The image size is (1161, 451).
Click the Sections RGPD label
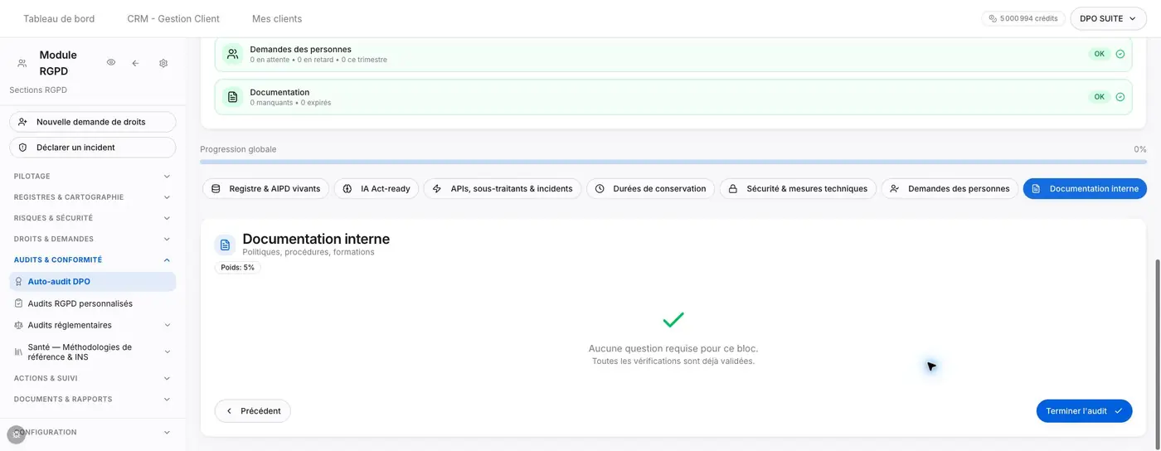pos(38,90)
